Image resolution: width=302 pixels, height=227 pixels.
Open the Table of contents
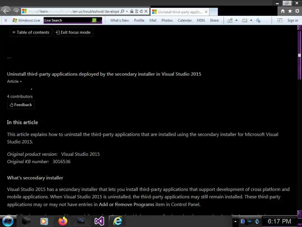point(31,32)
